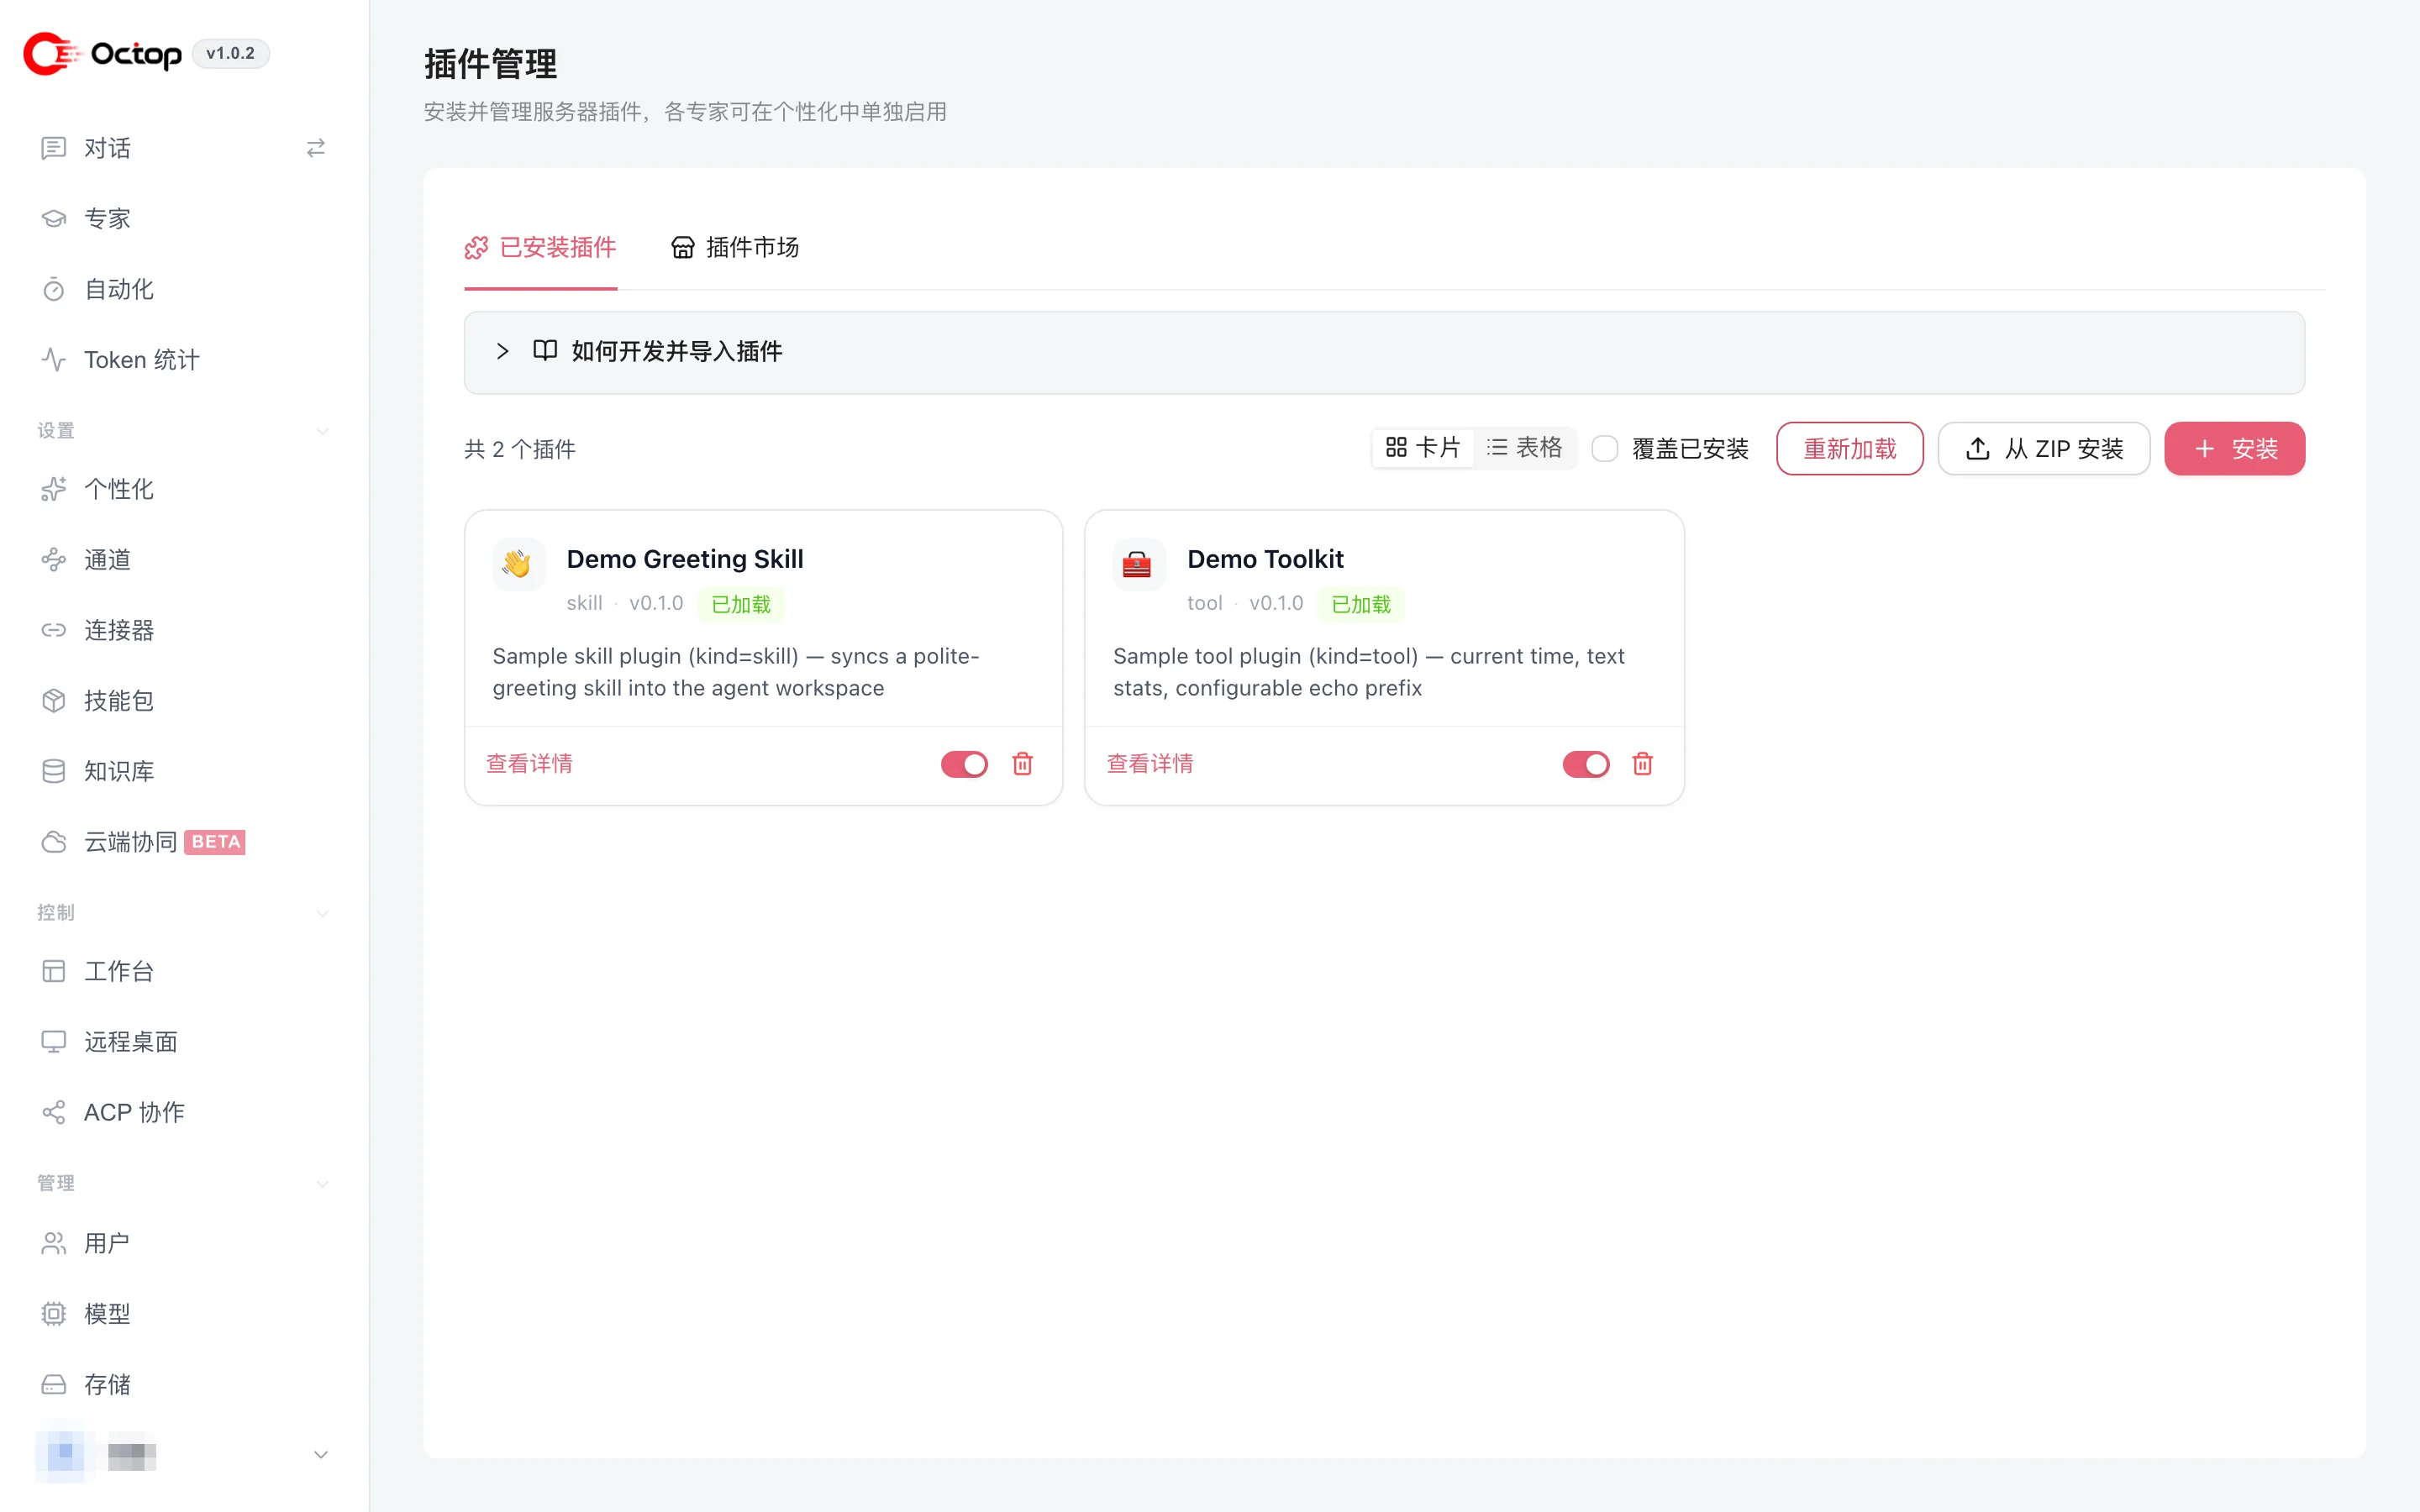Image resolution: width=2420 pixels, height=1512 pixels.
Task: Collapse the 控制 sidebar section
Action: (x=322, y=913)
